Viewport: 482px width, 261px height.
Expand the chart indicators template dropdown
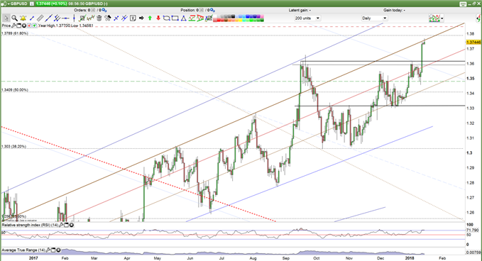442,18
